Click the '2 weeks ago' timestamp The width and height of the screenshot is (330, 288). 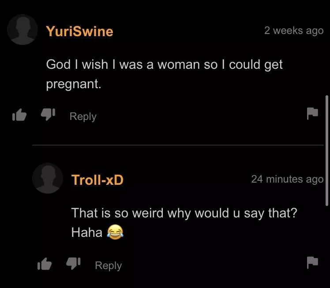(x=294, y=31)
